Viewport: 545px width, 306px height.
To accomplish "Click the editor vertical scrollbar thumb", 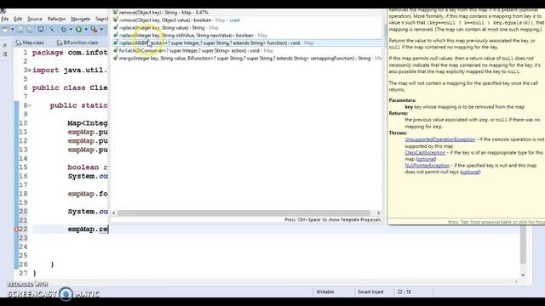I will pyautogui.click(x=523, y=244).
